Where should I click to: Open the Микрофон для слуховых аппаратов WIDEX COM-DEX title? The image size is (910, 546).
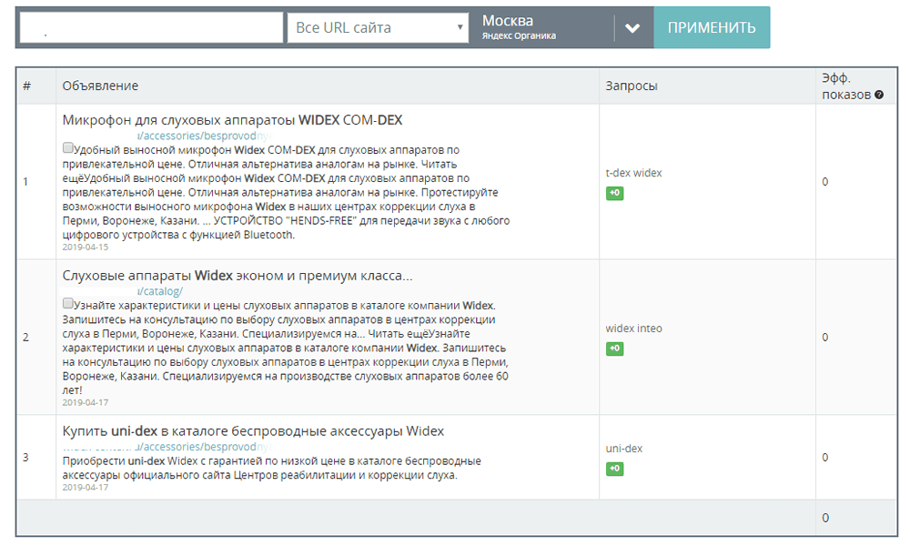232,120
